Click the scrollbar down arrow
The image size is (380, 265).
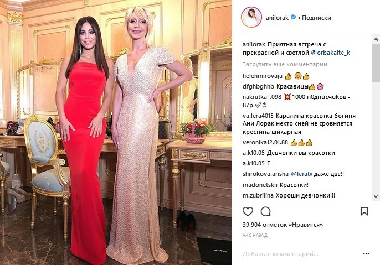point(376,196)
